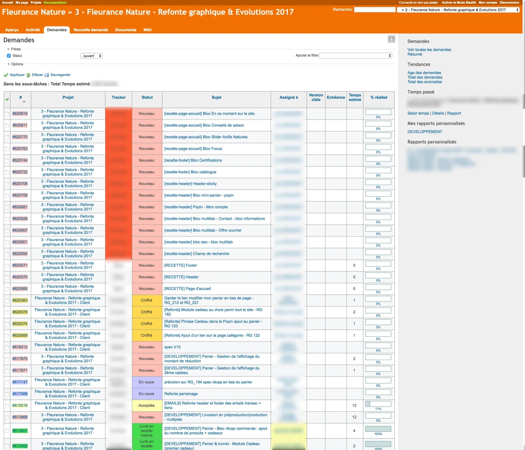Switch to the Wiki tab
Viewport: 525px width, 450px height.
(147, 30)
